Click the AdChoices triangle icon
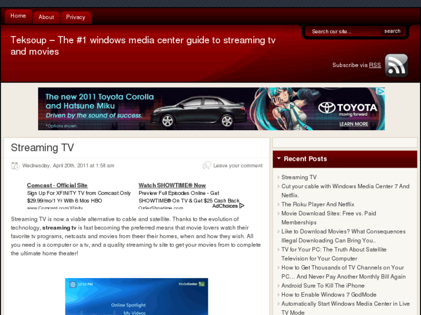421x315 pixels. 241,206
